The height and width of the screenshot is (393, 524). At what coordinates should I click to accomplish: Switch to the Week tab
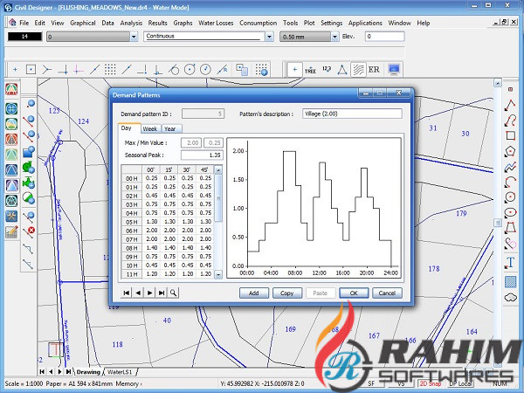[150, 128]
